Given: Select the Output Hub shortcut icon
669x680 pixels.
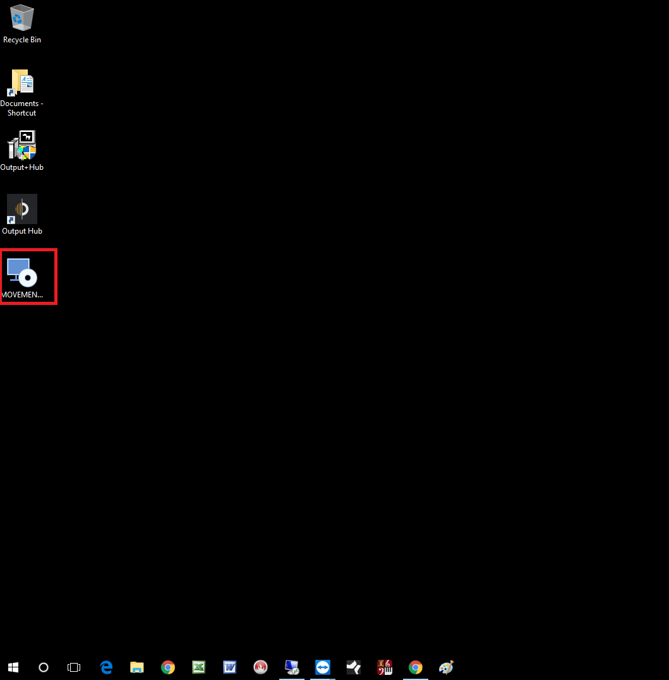Looking at the screenshot, I should (21, 214).
